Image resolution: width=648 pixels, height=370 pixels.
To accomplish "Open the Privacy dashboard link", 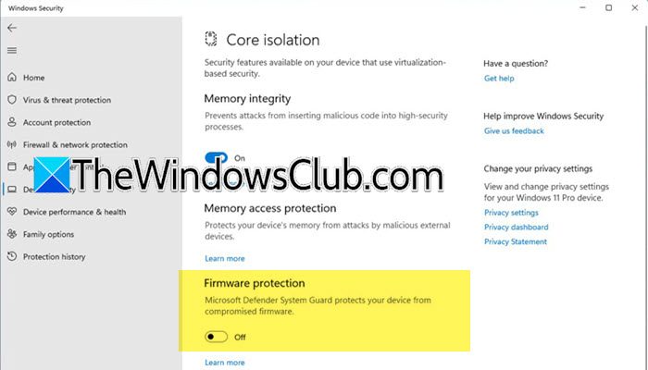I will click(516, 227).
